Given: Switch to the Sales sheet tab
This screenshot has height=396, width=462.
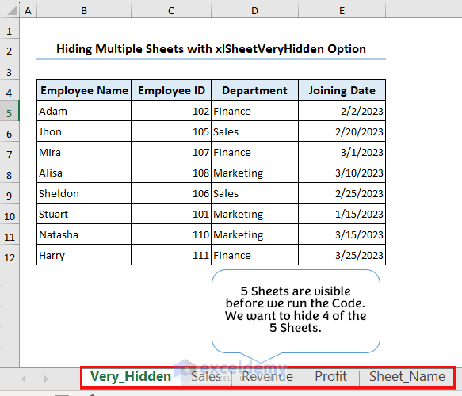Looking at the screenshot, I should [206, 376].
